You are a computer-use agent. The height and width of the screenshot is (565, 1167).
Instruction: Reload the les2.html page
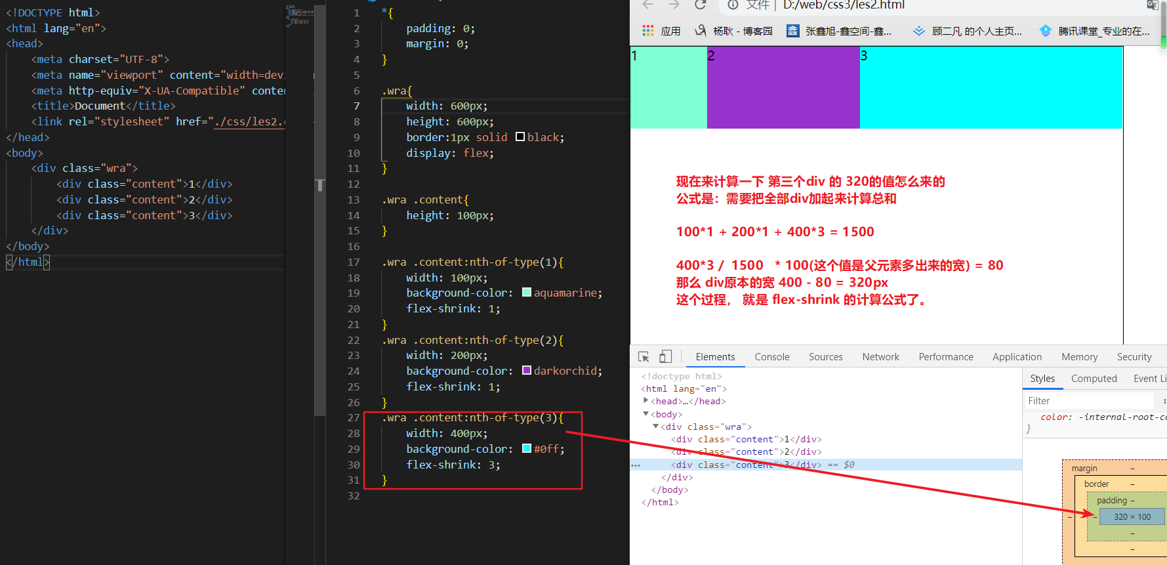pos(700,5)
